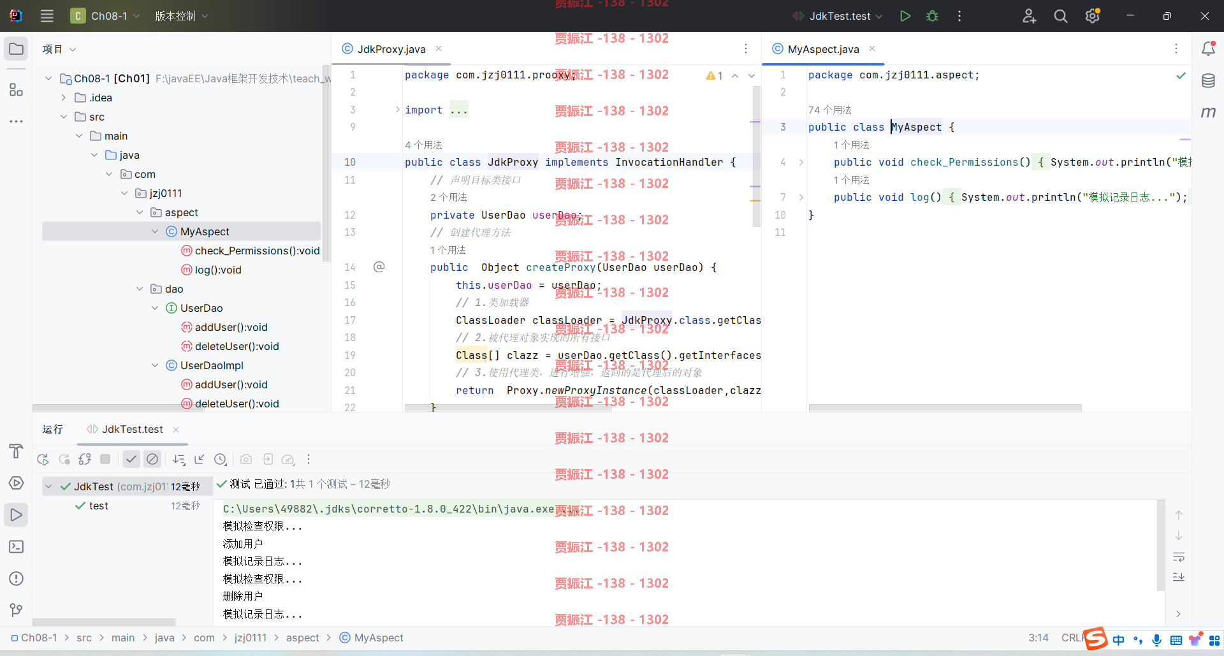
Task: Open test history clock icon
Action: click(221, 459)
